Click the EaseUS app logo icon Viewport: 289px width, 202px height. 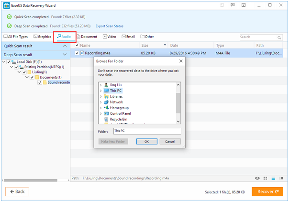coord(7,6)
